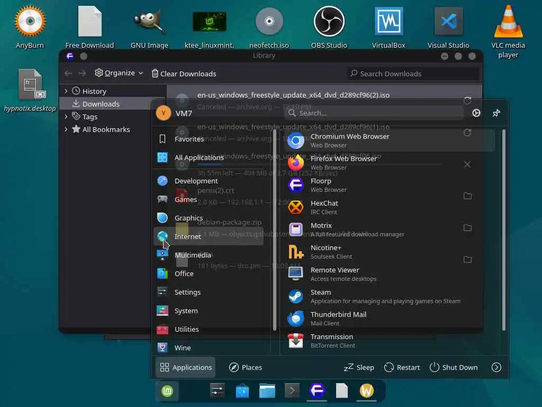This screenshot has width=542, height=407.
Task: Pin the application launcher open
Action: pos(496,113)
